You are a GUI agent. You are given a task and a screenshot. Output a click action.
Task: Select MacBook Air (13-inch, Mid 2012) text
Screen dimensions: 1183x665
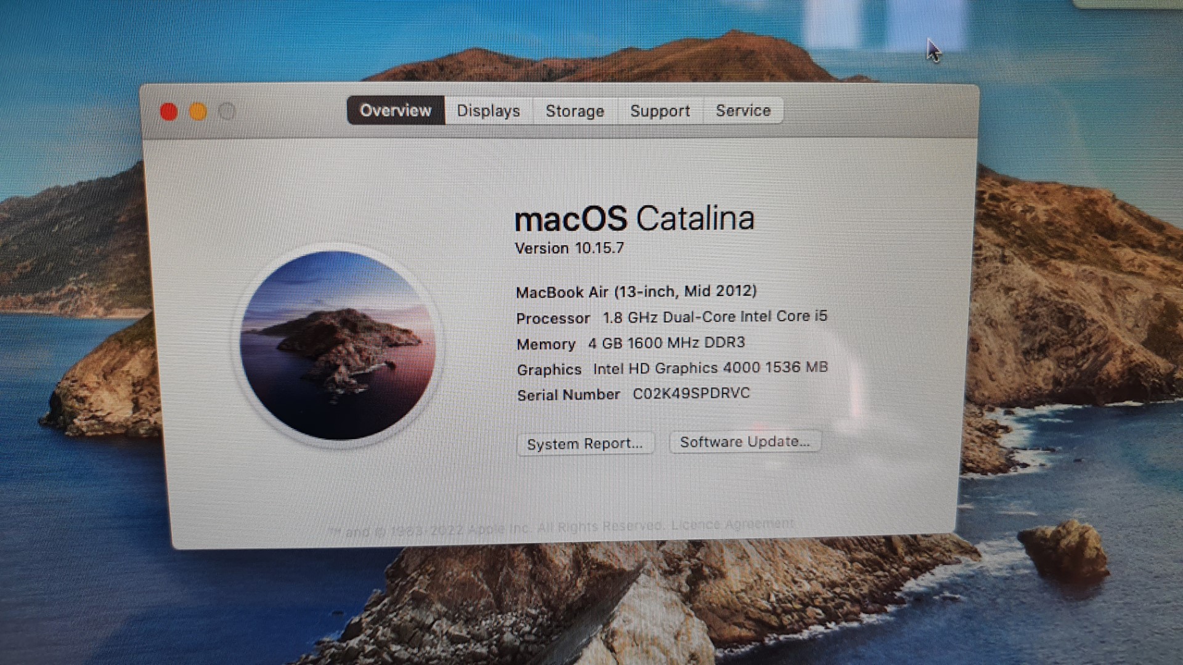click(636, 291)
